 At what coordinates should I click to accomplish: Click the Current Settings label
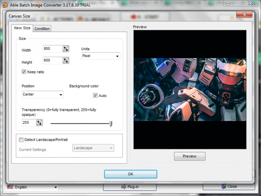click(x=33, y=150)
